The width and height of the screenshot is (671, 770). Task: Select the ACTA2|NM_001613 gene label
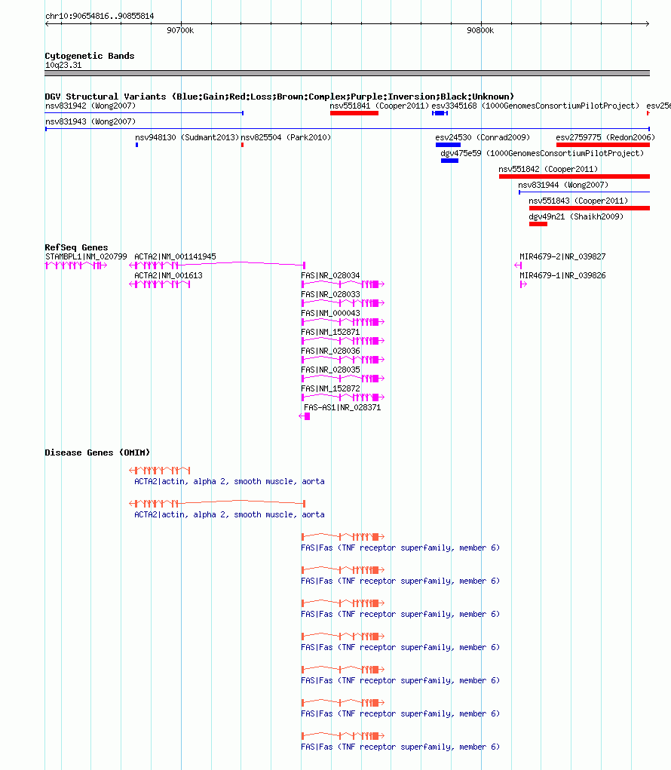(168, 275)
